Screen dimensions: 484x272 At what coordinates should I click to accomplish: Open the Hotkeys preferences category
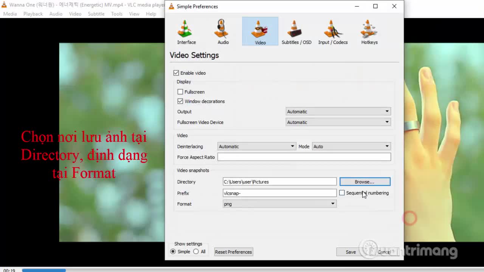pyautogui.click(x=369, y=31)
